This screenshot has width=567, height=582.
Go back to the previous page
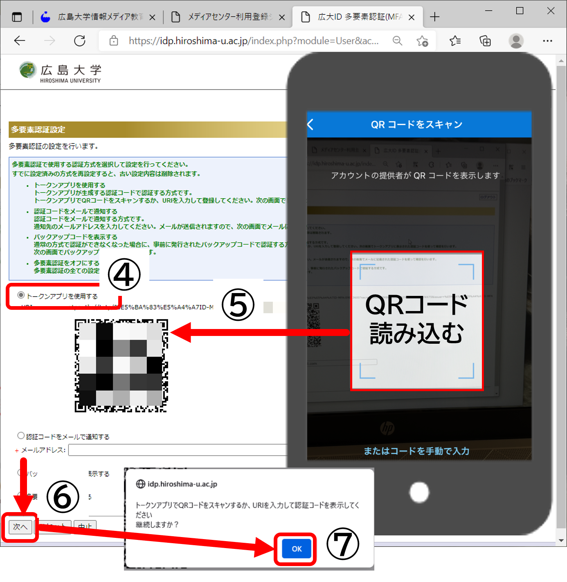[x=20, y=40]
